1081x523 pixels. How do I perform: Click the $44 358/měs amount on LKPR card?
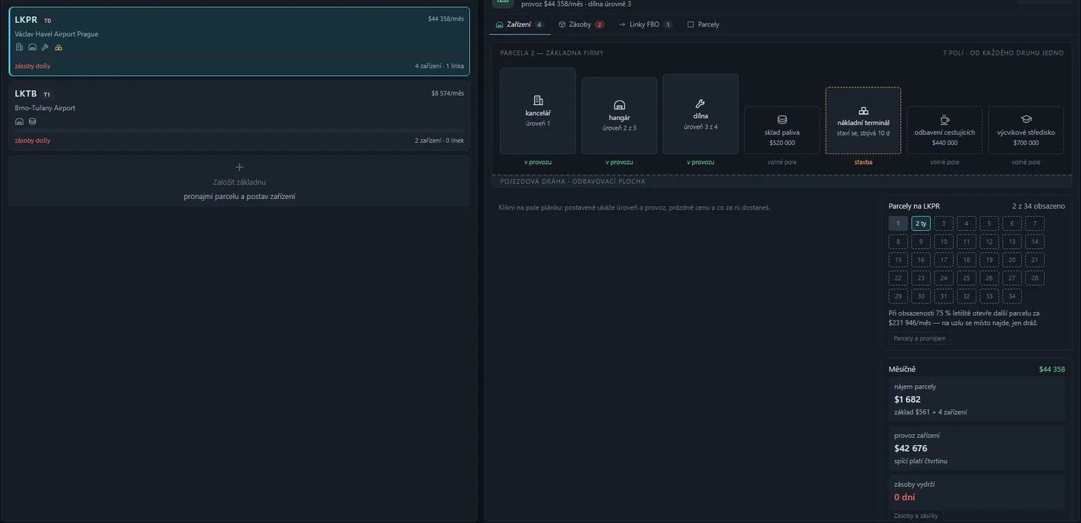(x=446, y=19)
